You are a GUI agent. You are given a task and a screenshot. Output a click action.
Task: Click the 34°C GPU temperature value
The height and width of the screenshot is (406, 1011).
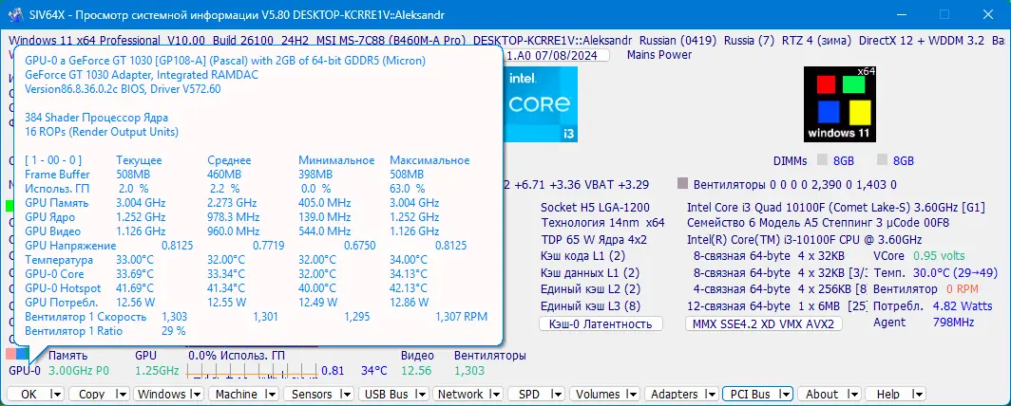pos(374,371)
